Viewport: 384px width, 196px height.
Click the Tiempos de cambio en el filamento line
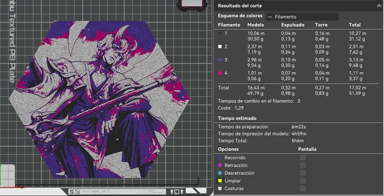(259, 101)
